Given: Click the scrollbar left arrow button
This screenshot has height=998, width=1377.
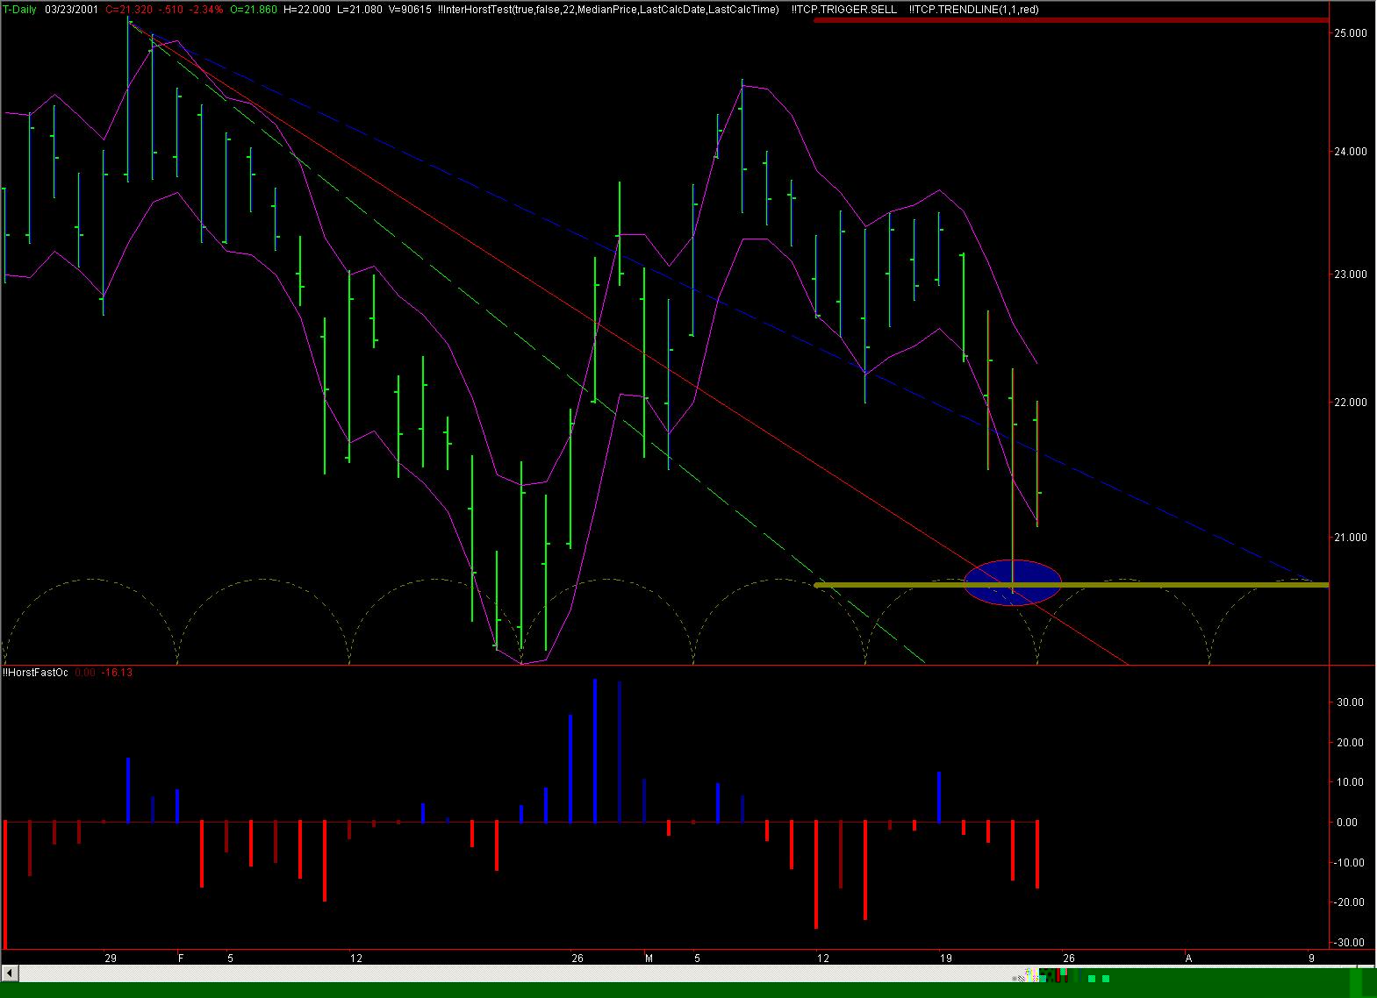Looking at the screenshot, I should pos(11,974).
